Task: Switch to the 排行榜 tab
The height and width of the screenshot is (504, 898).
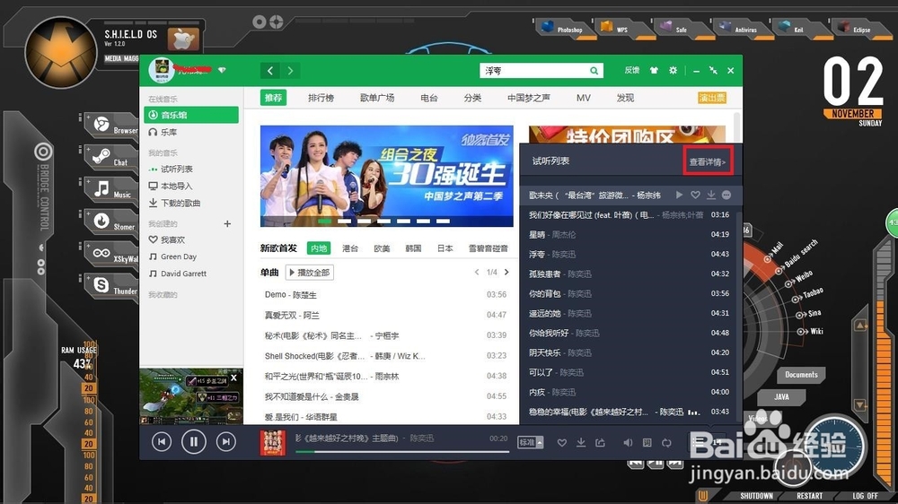Action: [321, 98]
